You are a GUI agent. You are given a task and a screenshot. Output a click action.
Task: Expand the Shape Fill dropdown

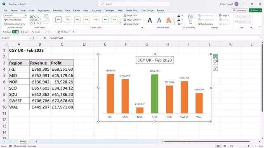pyautogui.click(x=136, y=16)
